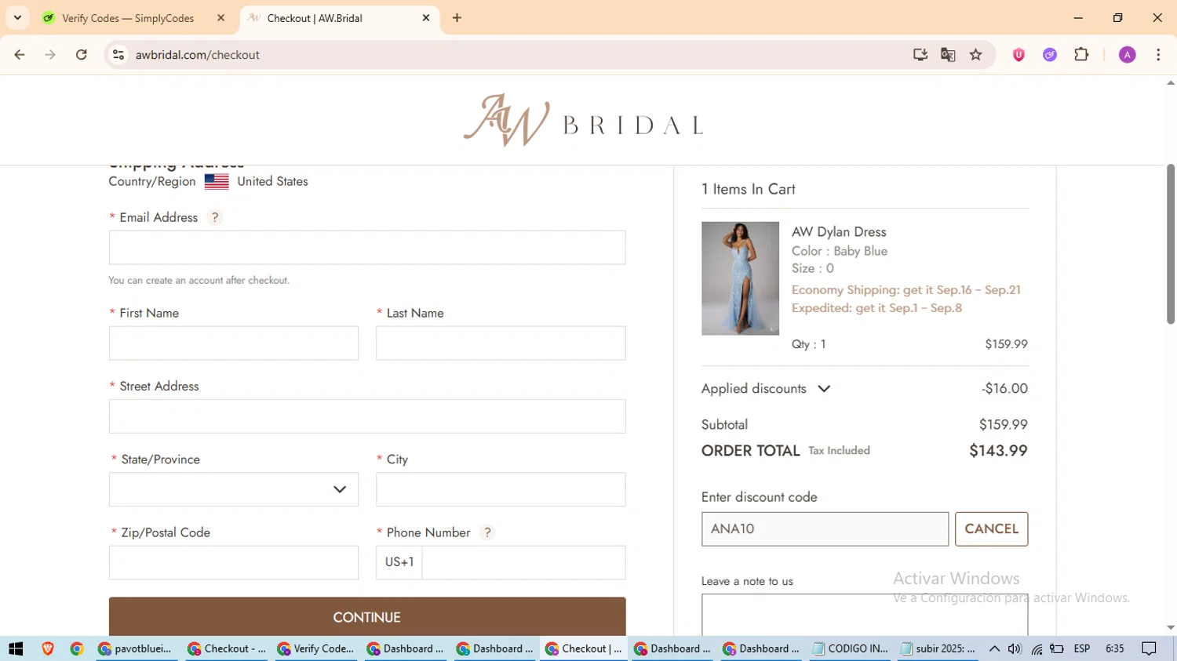Image resolution: width=1177 pixels, height=661 pixels.
Task: Click the AW Dylan Dress thumbnail
Action: pos(740,278)
